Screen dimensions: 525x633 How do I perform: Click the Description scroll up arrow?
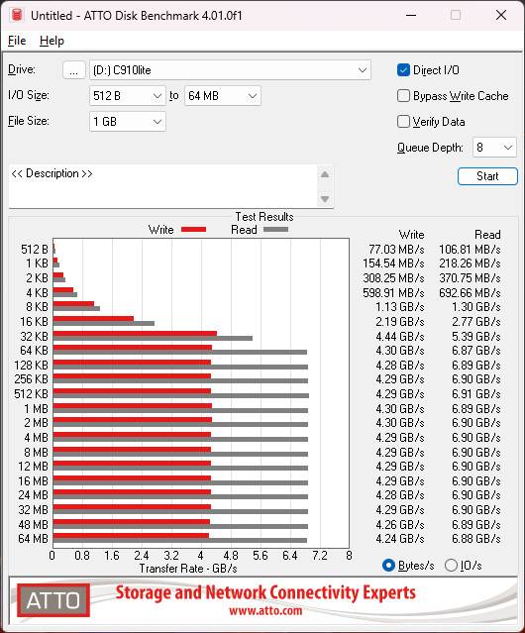click(325, 174)
